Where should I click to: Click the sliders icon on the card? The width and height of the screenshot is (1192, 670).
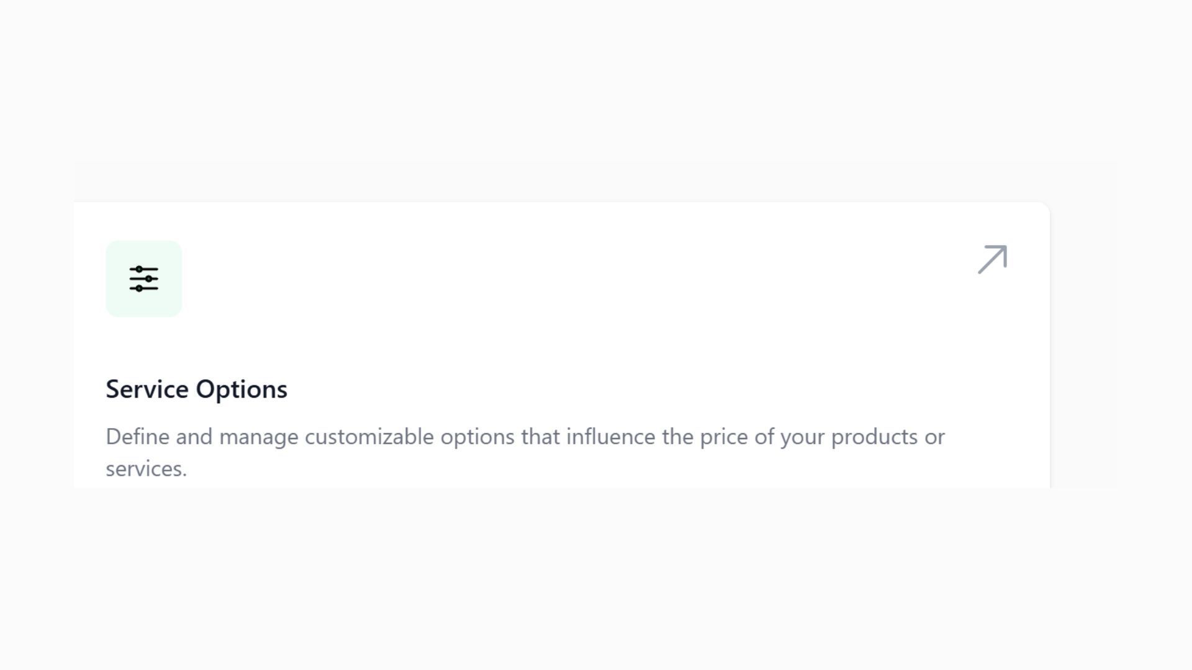click(x=144, y=279)
